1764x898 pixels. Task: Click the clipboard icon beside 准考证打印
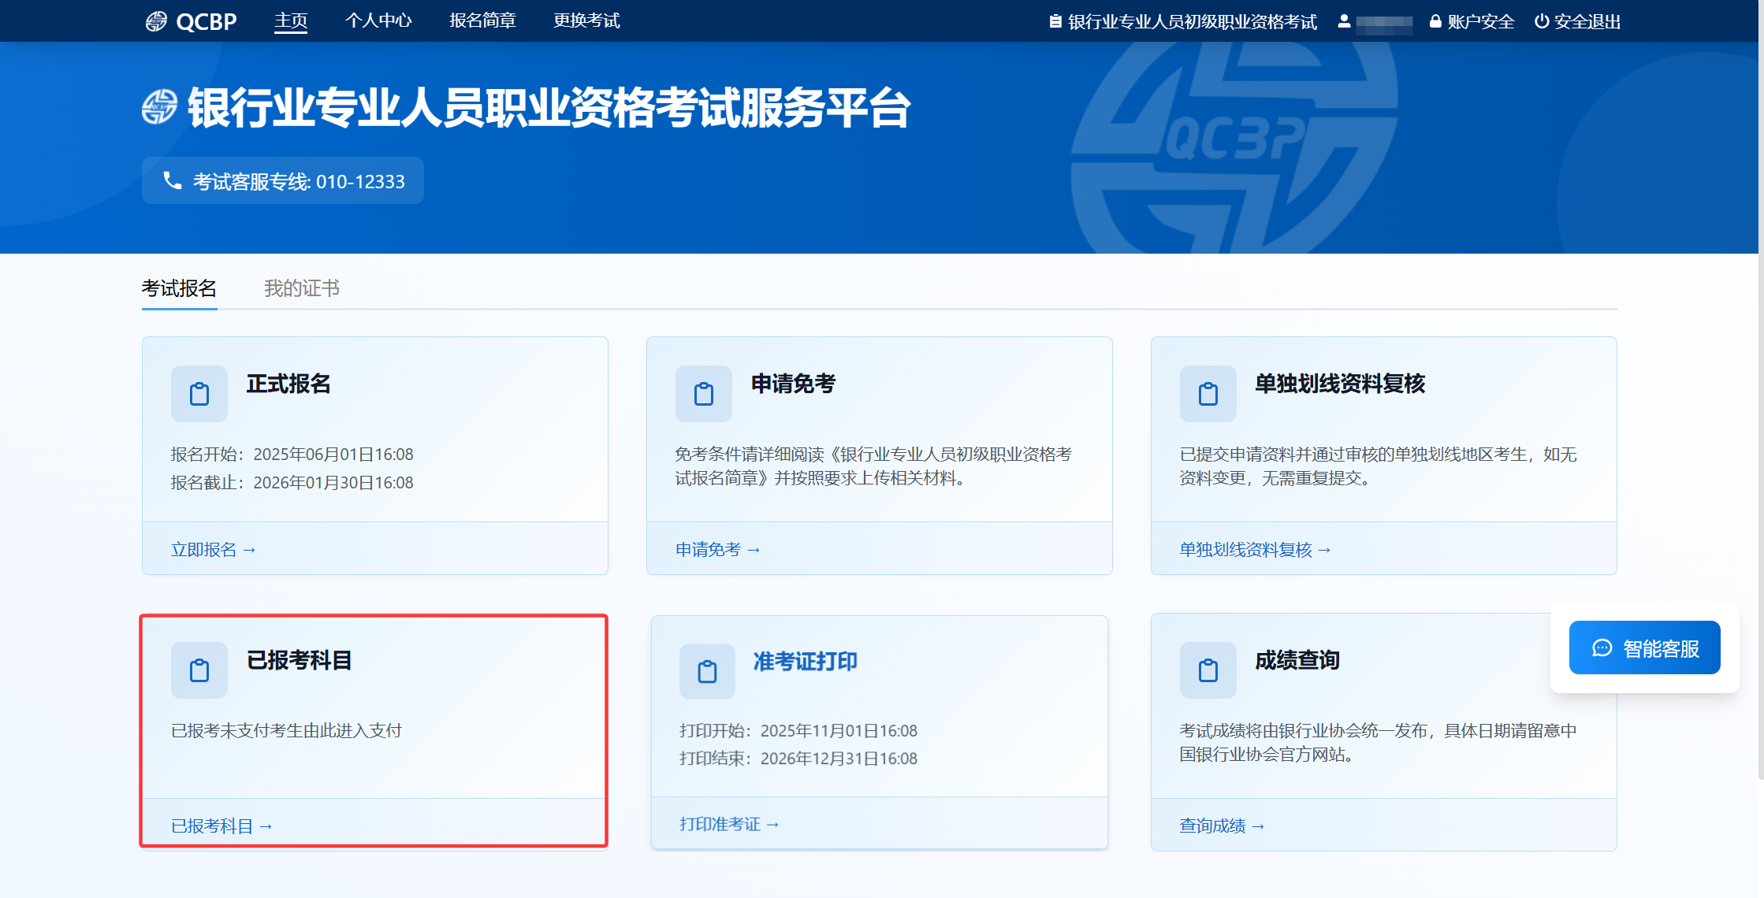coord(707,672)
